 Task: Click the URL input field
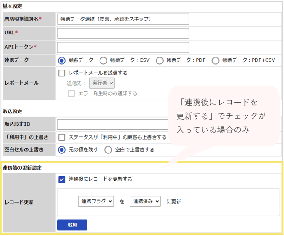pyautogui.click(x=123, y=33)
